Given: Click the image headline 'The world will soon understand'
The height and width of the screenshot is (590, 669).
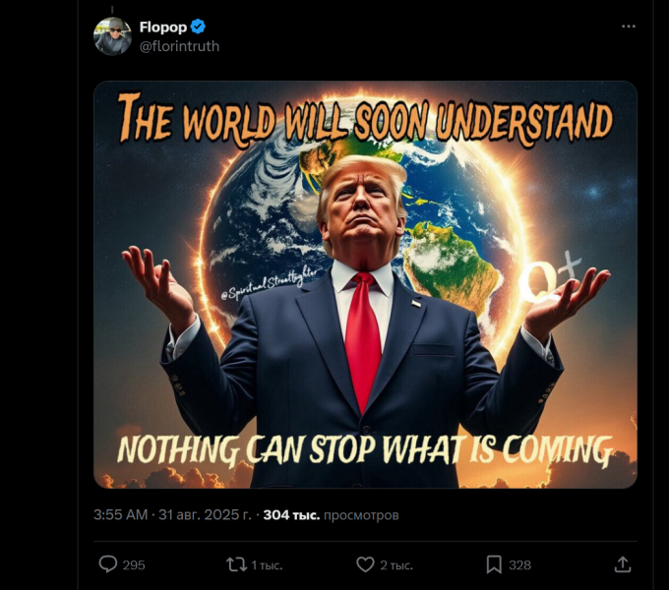Looking at the screenshot, I should pos(365,121).
